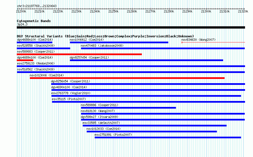Select blue bar under nsv818130 (Wang2007)
The width and height of the screenshot is (253, 157).
pos(163,114)
